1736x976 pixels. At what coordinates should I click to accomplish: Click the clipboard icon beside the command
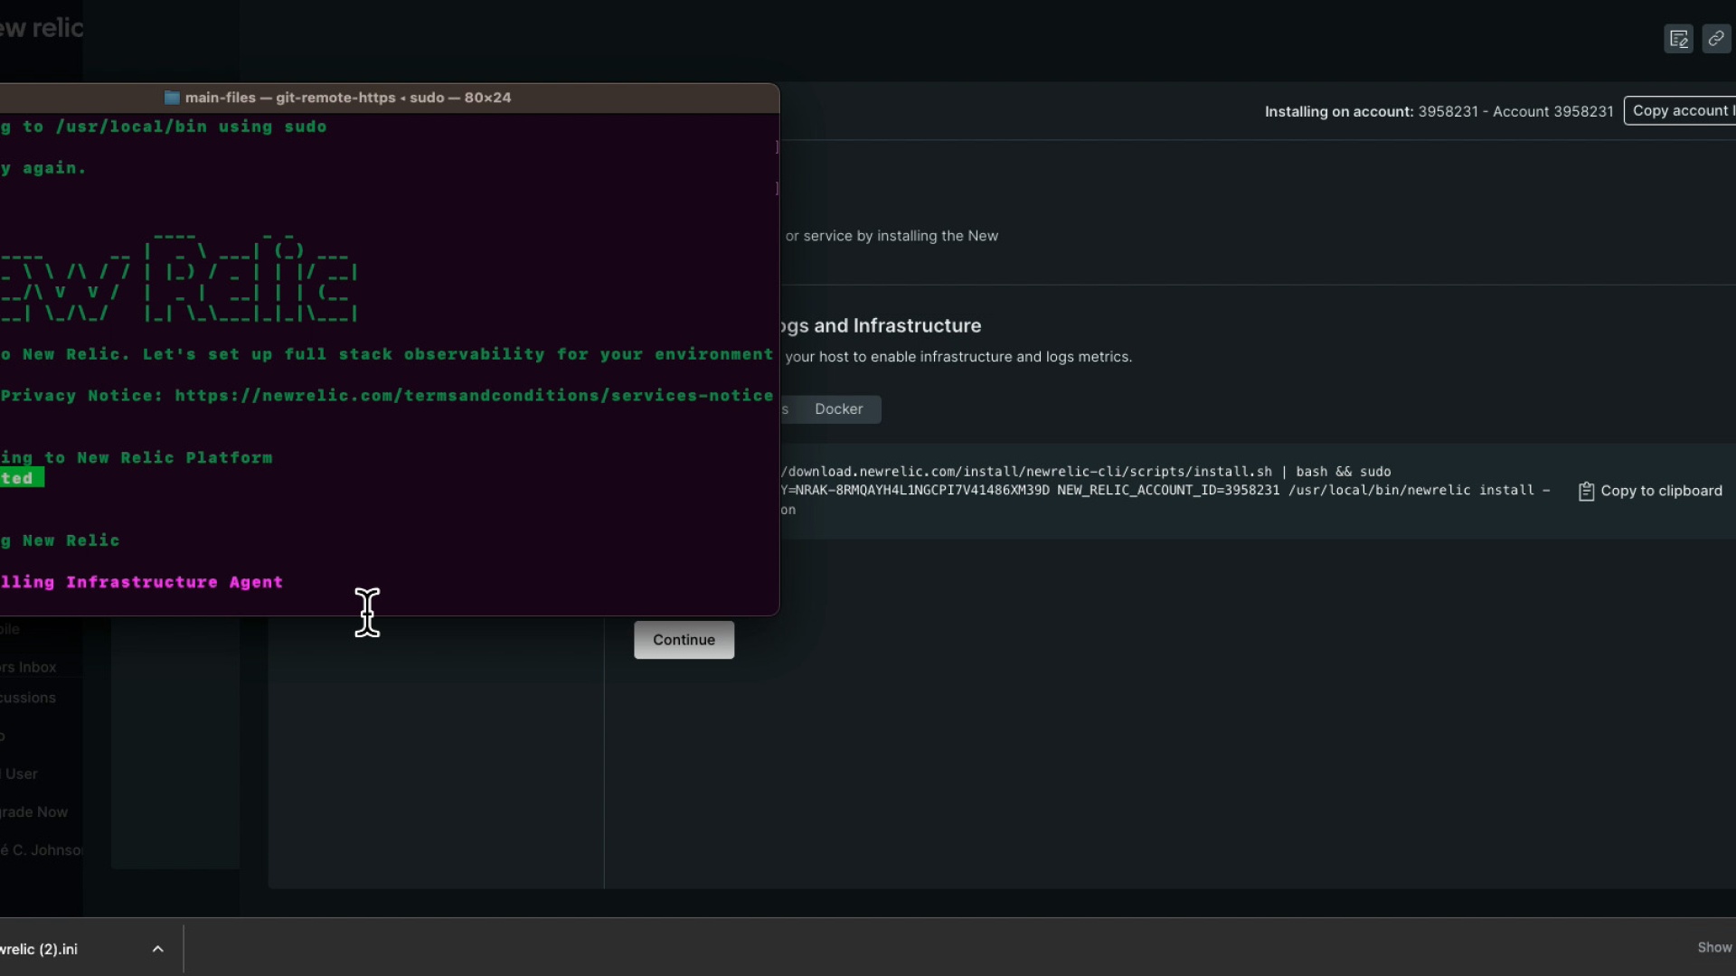tap(1586, 491)
